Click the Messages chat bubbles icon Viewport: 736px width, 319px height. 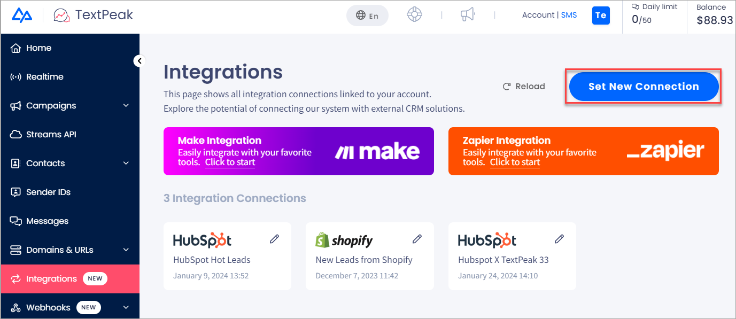[x=16, y=221]
